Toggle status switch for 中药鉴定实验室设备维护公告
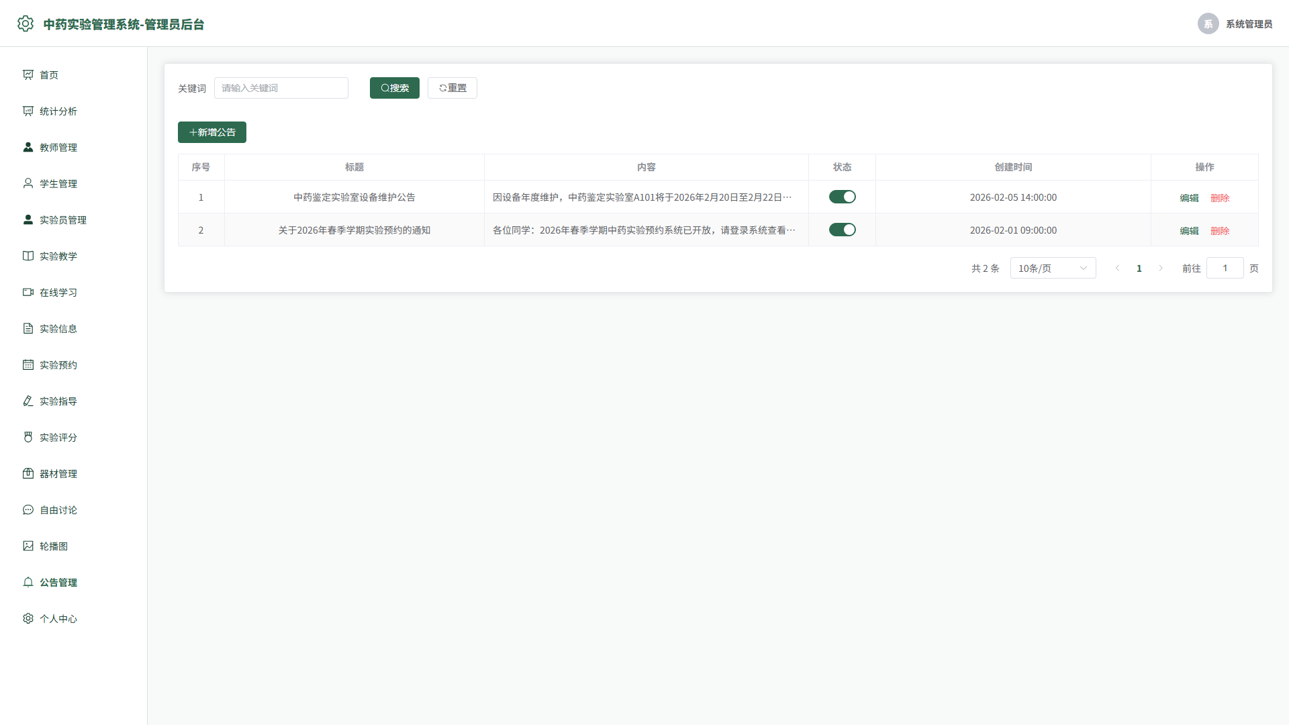The width and height of the screenshot is (1289, 725). coord(842,197)
